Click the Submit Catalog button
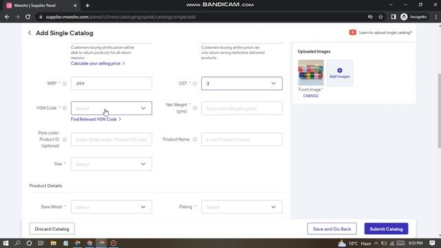The image size is (441, 248). 386,229
